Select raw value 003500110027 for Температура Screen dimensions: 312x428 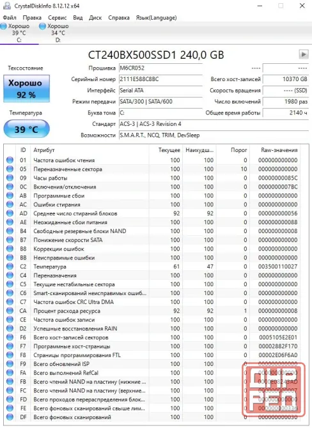pyautogui.click(x=278, y=266)
